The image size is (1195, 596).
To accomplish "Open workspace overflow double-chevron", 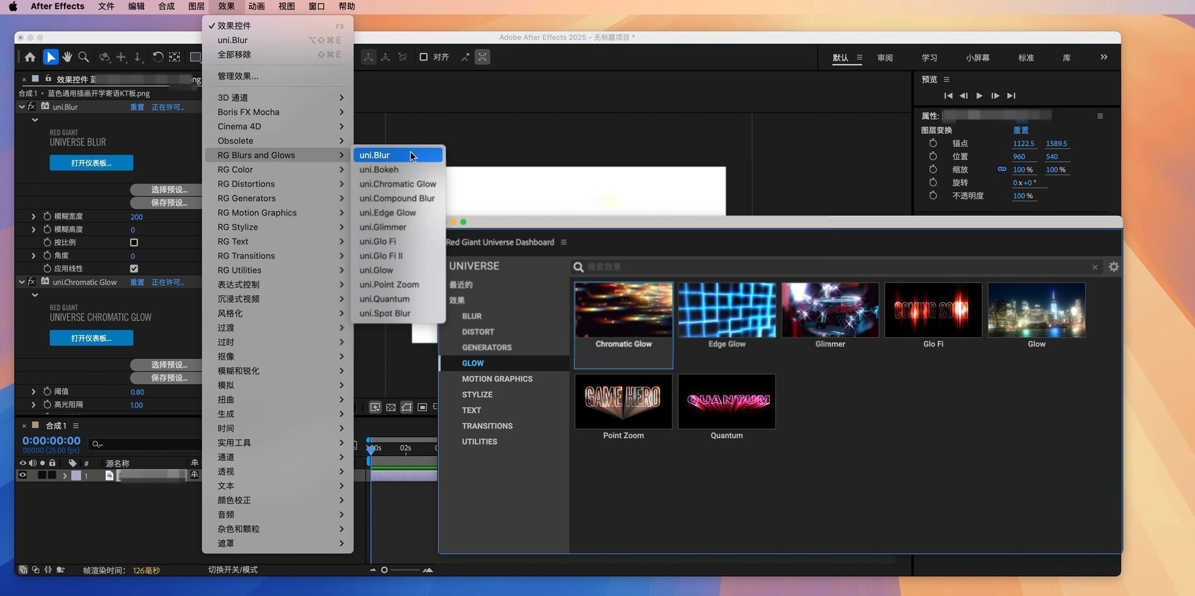I will [1104, 57].
